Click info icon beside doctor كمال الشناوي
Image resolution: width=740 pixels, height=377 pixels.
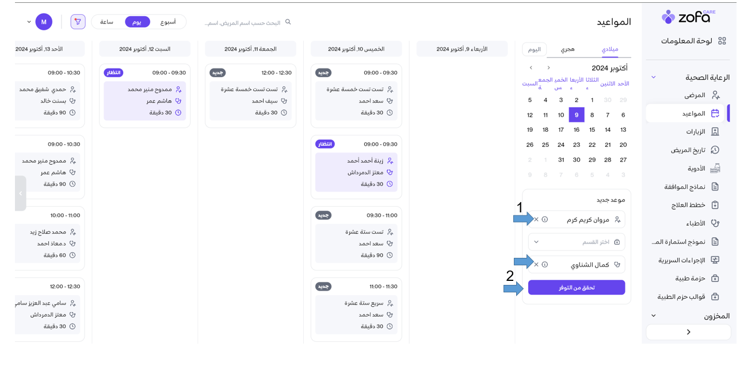click(545, 265)
